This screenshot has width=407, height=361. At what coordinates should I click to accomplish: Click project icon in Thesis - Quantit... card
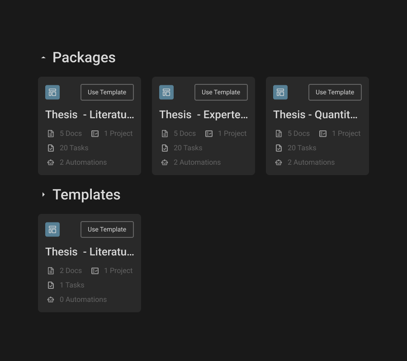(323, 134)
